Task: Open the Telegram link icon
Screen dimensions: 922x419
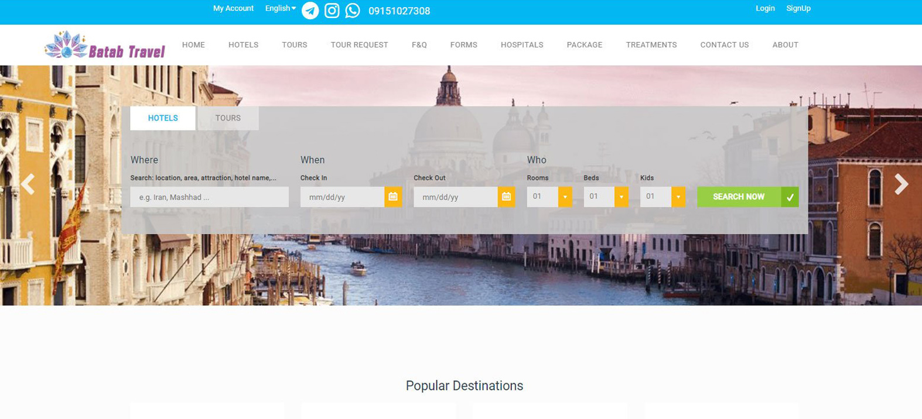Action: pos(310,11)
